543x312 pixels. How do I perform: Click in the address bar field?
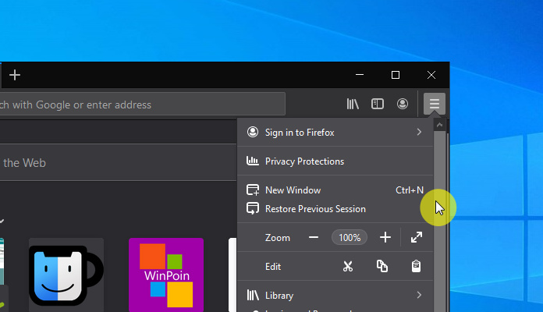click(142, 104)
